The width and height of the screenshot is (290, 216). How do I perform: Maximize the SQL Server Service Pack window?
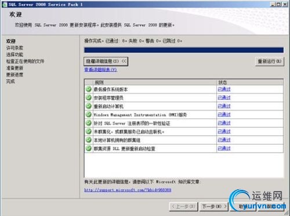tap(278, 4)
